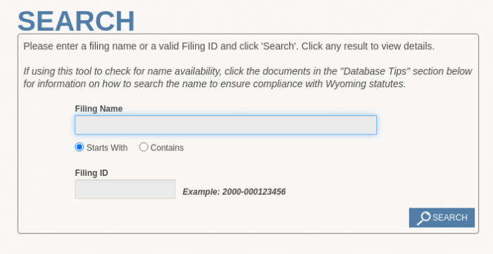493x254 pixels.
Task: Click the "Please enter a filing name" instruction line
Action: click(229, 46)
